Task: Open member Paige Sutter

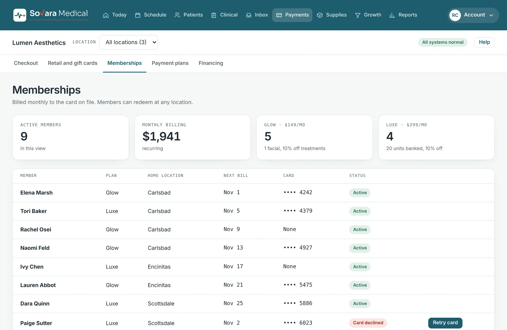Action: point(36,323)
